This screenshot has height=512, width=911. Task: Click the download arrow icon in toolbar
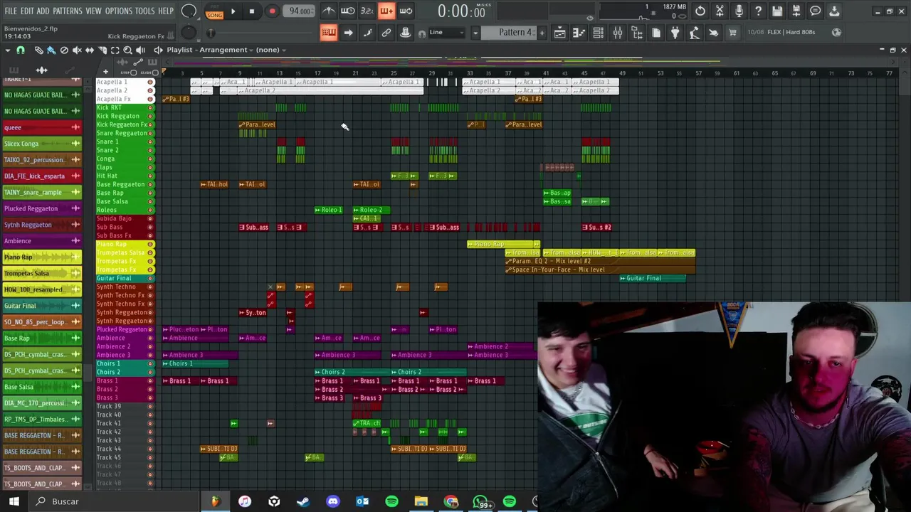click(x=835, y=11)
